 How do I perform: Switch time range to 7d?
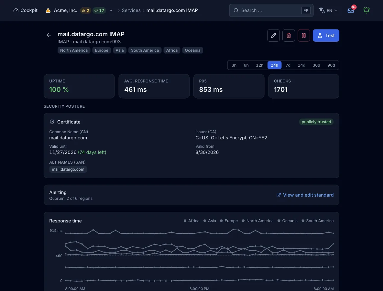click(x=288, y=65)
